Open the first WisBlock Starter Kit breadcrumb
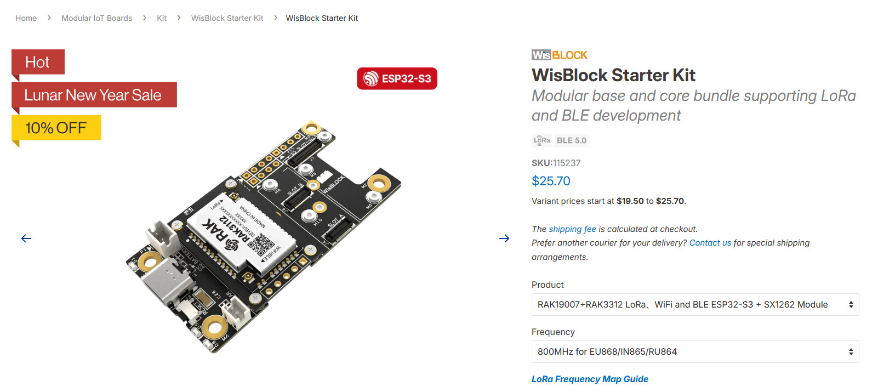Image resolution: width=878 pixels, height=392 pixels. coord(227,18)
